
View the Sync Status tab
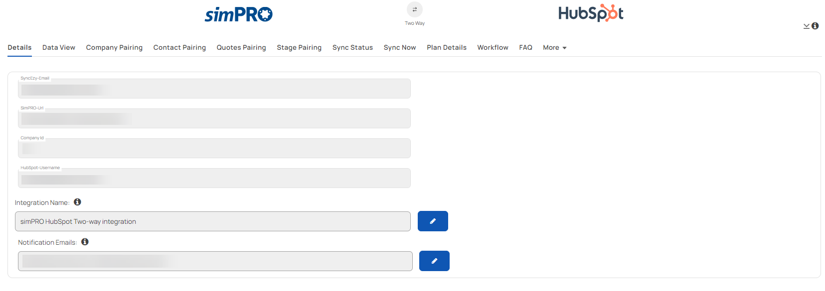[352, 48]
